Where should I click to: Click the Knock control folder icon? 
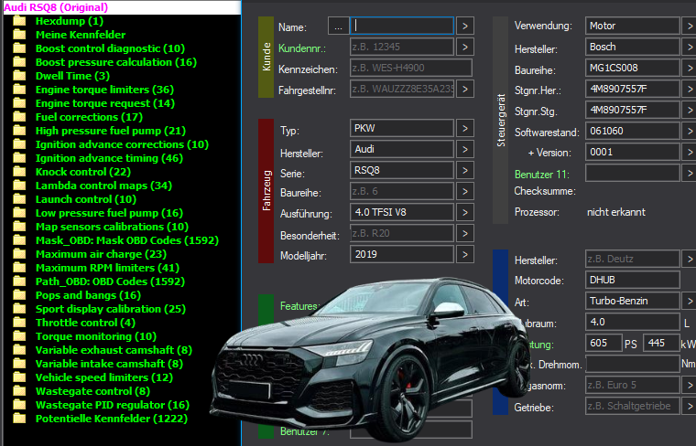coord(19,172)
